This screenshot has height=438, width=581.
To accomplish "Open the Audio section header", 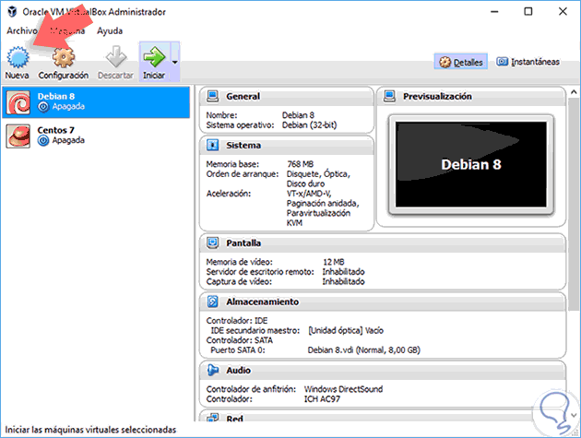I will (x=383, y=370).
